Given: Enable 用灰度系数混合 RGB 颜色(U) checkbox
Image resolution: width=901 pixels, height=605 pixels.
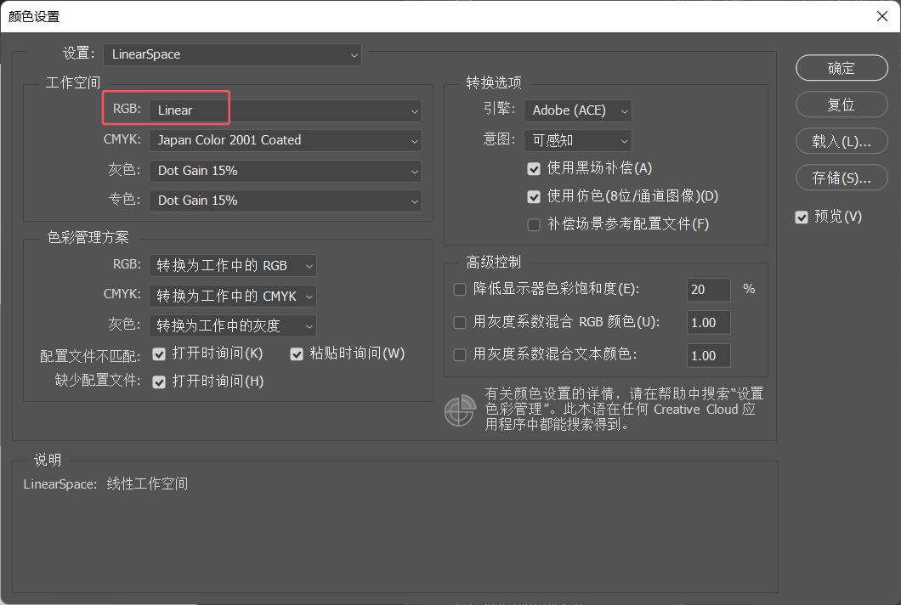Looking at the screenshot, I should [x=460, y=322].
